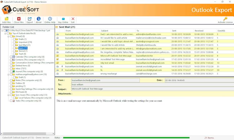Open the About info icon

[x=38, y=20]
